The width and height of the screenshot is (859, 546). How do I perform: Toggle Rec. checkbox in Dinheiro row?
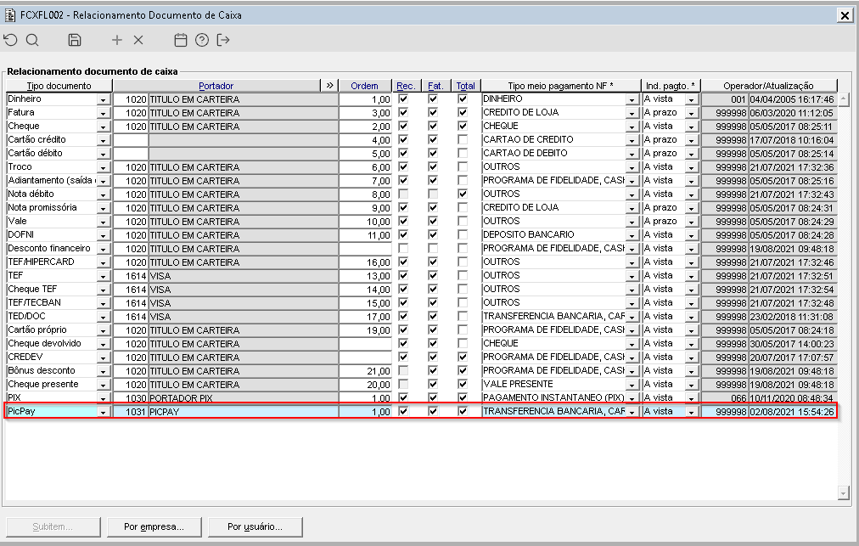click(403, 99)
